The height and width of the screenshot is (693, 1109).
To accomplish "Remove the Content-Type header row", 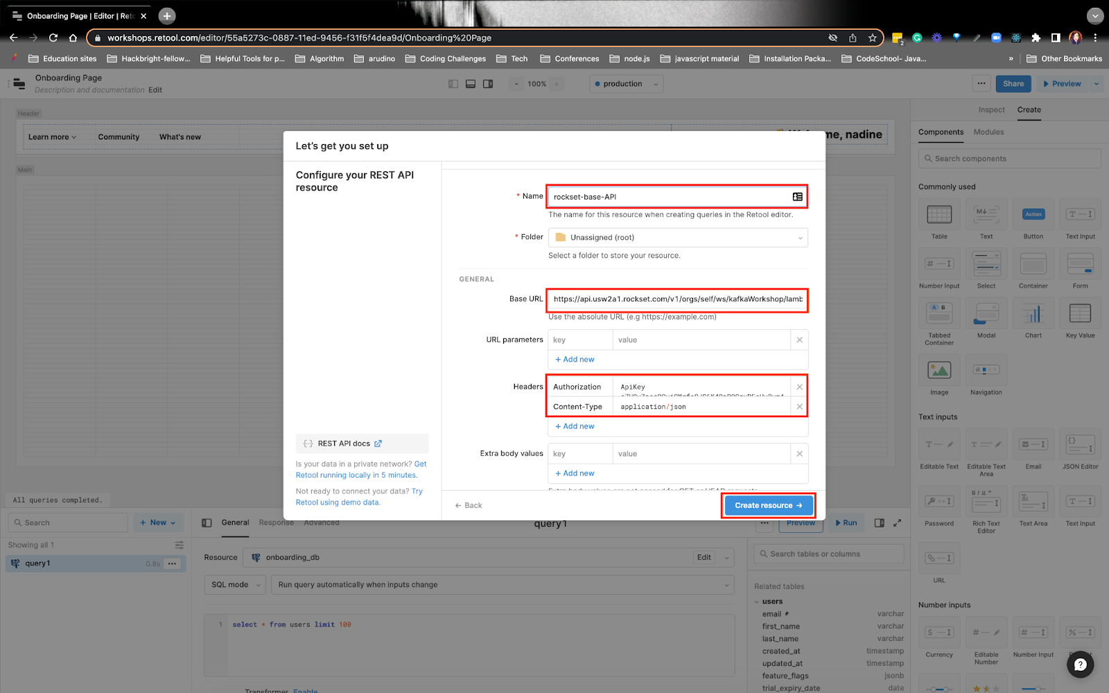I will 799,407.
